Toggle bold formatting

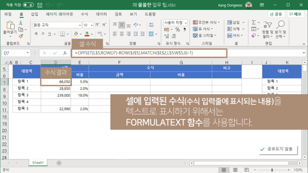tap(36, 34)
